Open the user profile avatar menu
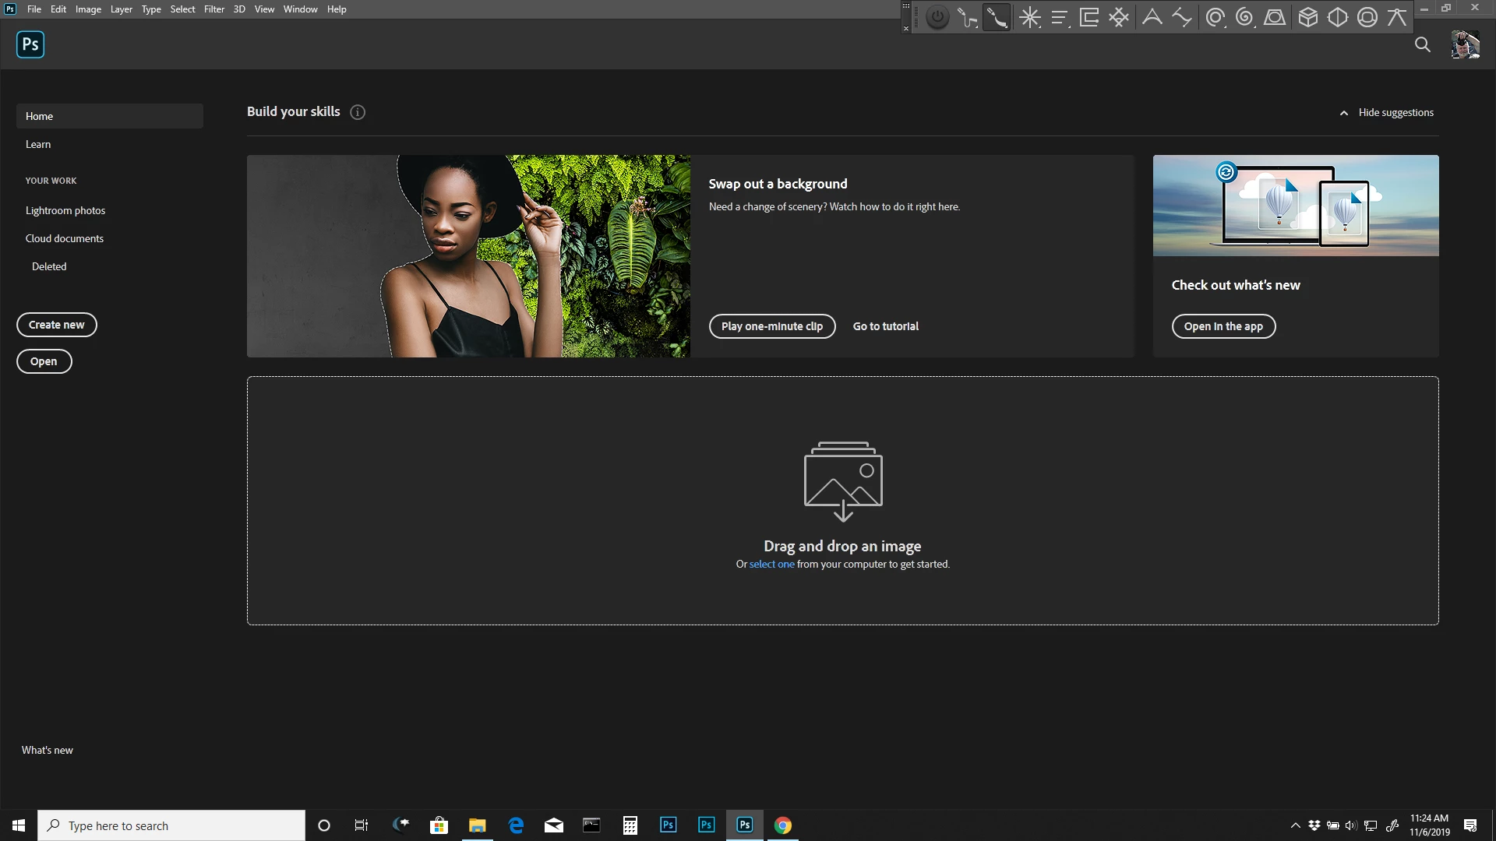This screenshot has height=841, width=1496. pyautogui.click(x=1465, y=44)
